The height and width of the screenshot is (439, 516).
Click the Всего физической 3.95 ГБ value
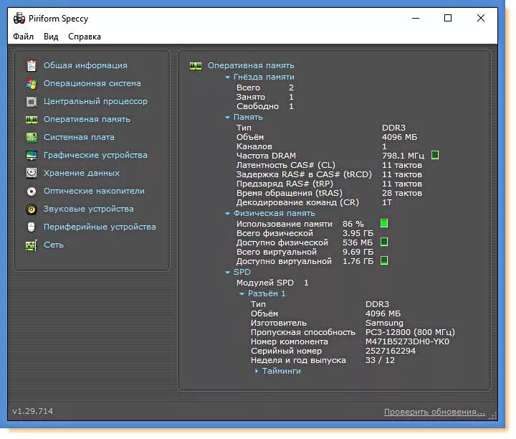point(358,233)
